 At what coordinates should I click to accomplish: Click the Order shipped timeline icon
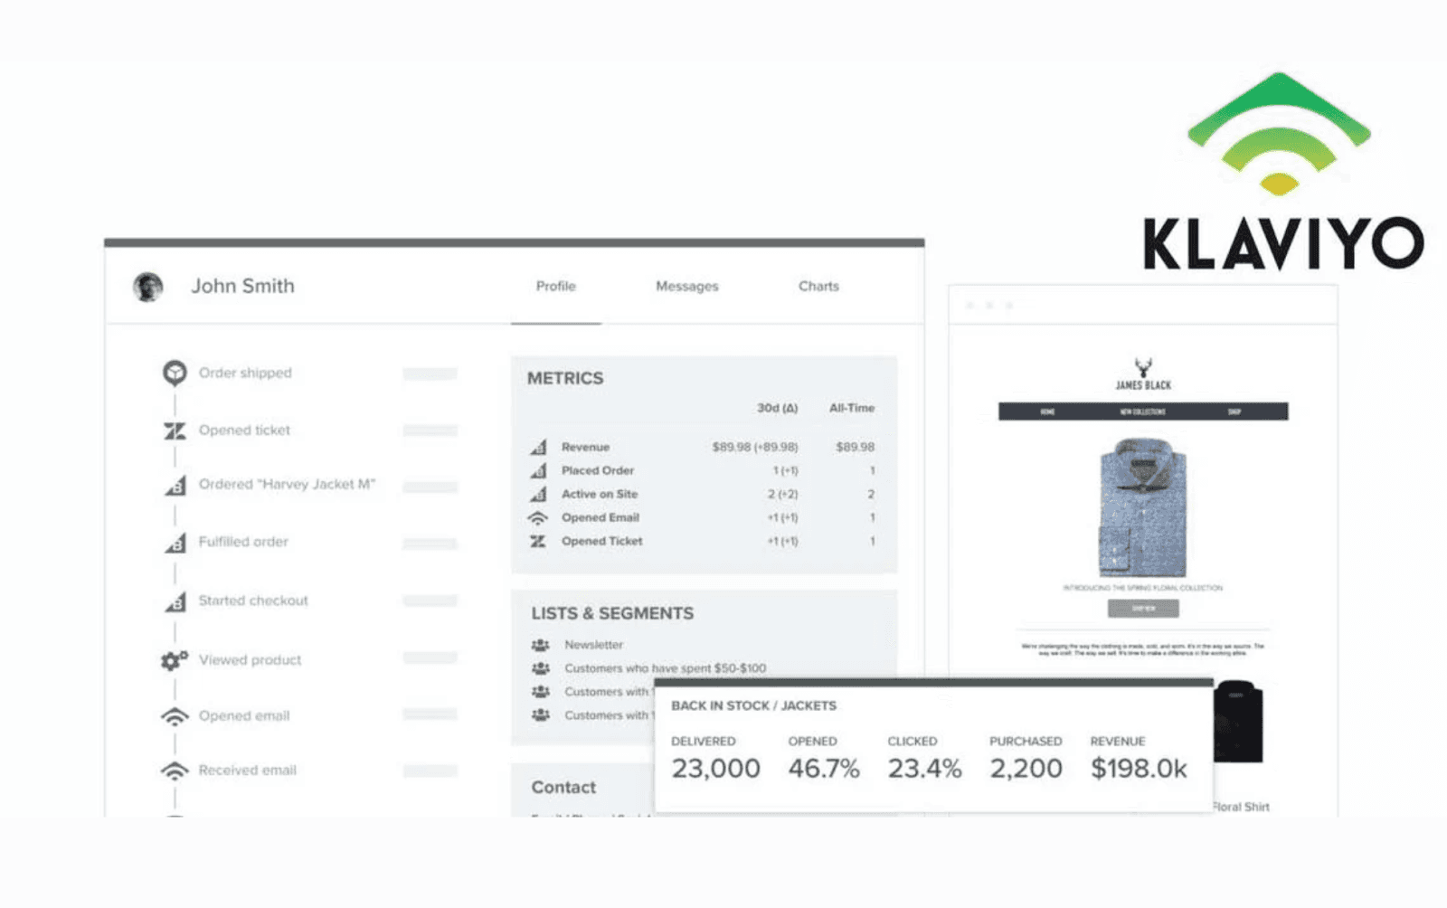(175, 373)
